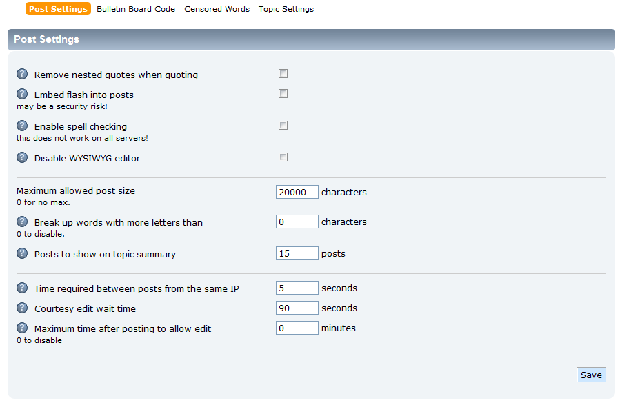Click help icon next to Disable WYSIWYG editor

click(x=22, y=157)
